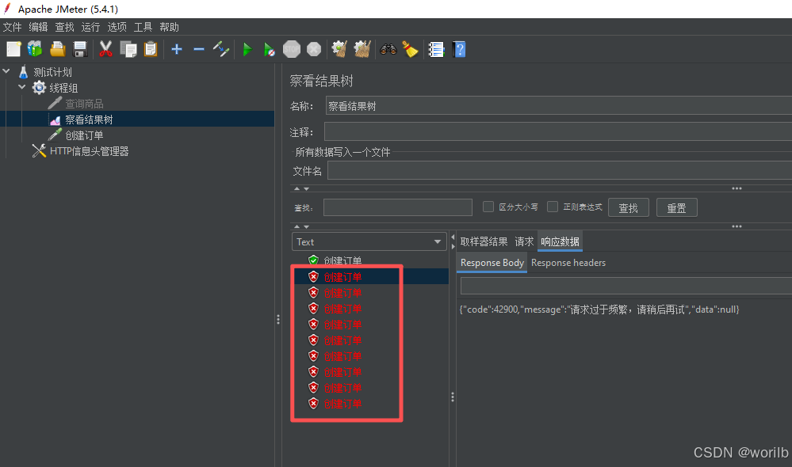The width and height of the screenshot is (792, 467).
Task: Click the Open file folder icon
Action: pos(57,49)
